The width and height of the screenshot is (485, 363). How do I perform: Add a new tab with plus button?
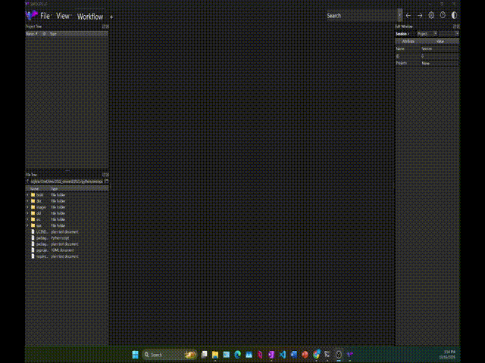click(x=111, y=16)
